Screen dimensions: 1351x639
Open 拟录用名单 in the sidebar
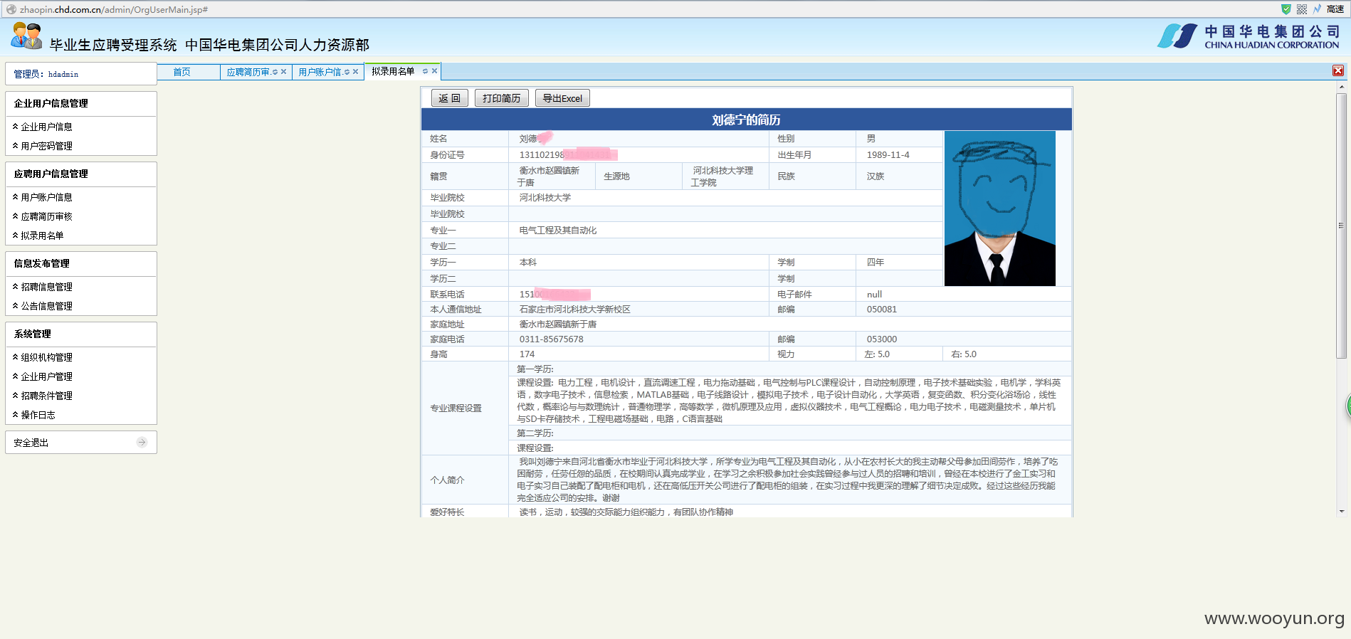tap(43, 236)
